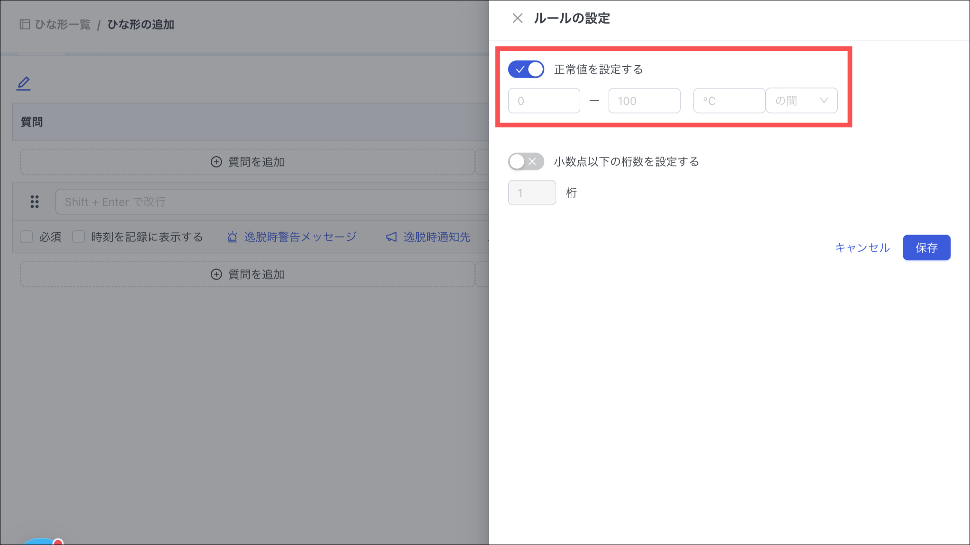Click the ひな形一覧 breadcrumb icon

[x=25, y=24]
